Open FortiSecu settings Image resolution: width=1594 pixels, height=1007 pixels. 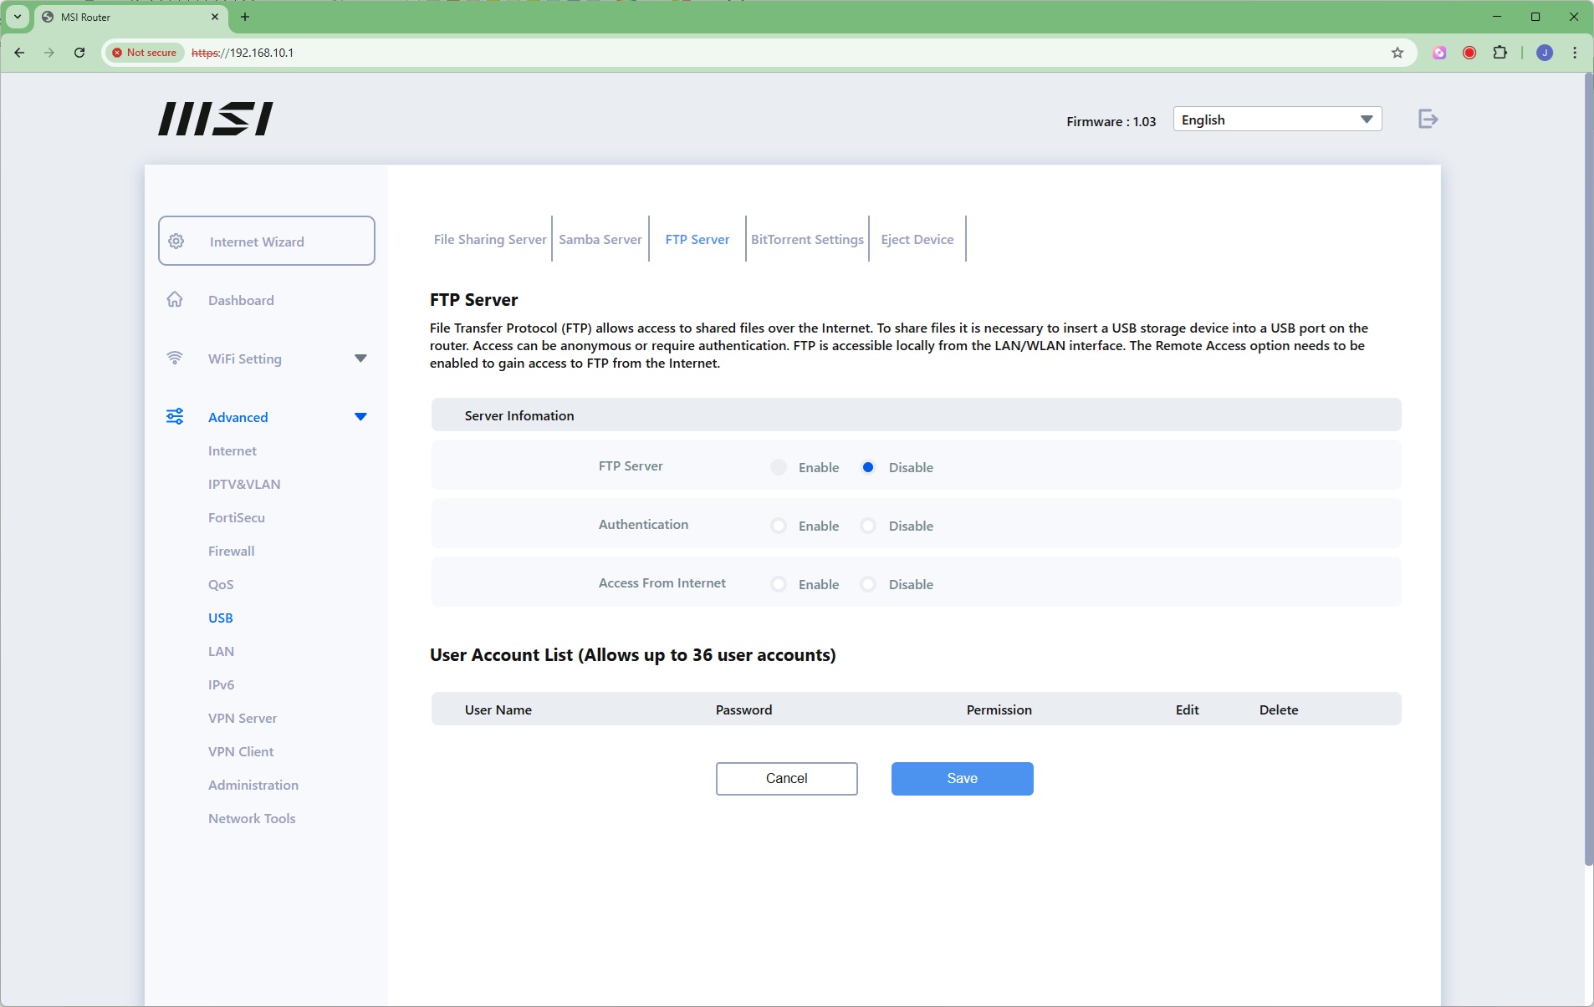[x=237, y=517]
